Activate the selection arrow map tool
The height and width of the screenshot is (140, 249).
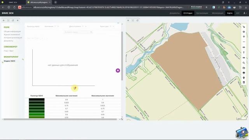point(244,27)
